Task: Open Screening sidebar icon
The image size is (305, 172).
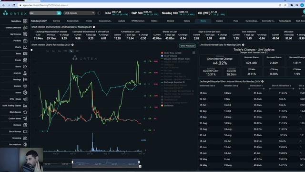Action: pyautogui.click(x=25, y=138)
